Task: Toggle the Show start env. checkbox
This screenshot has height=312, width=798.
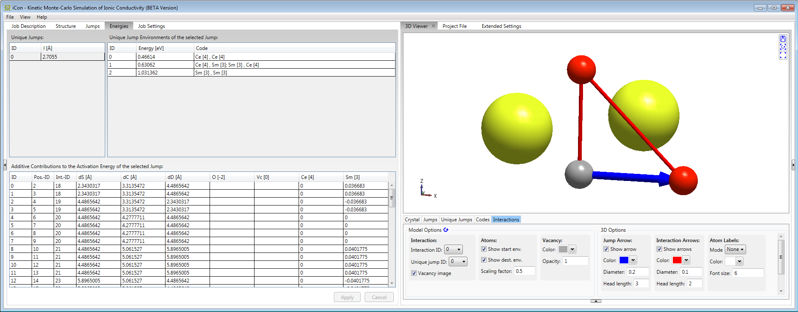Action: coord(484,249)
